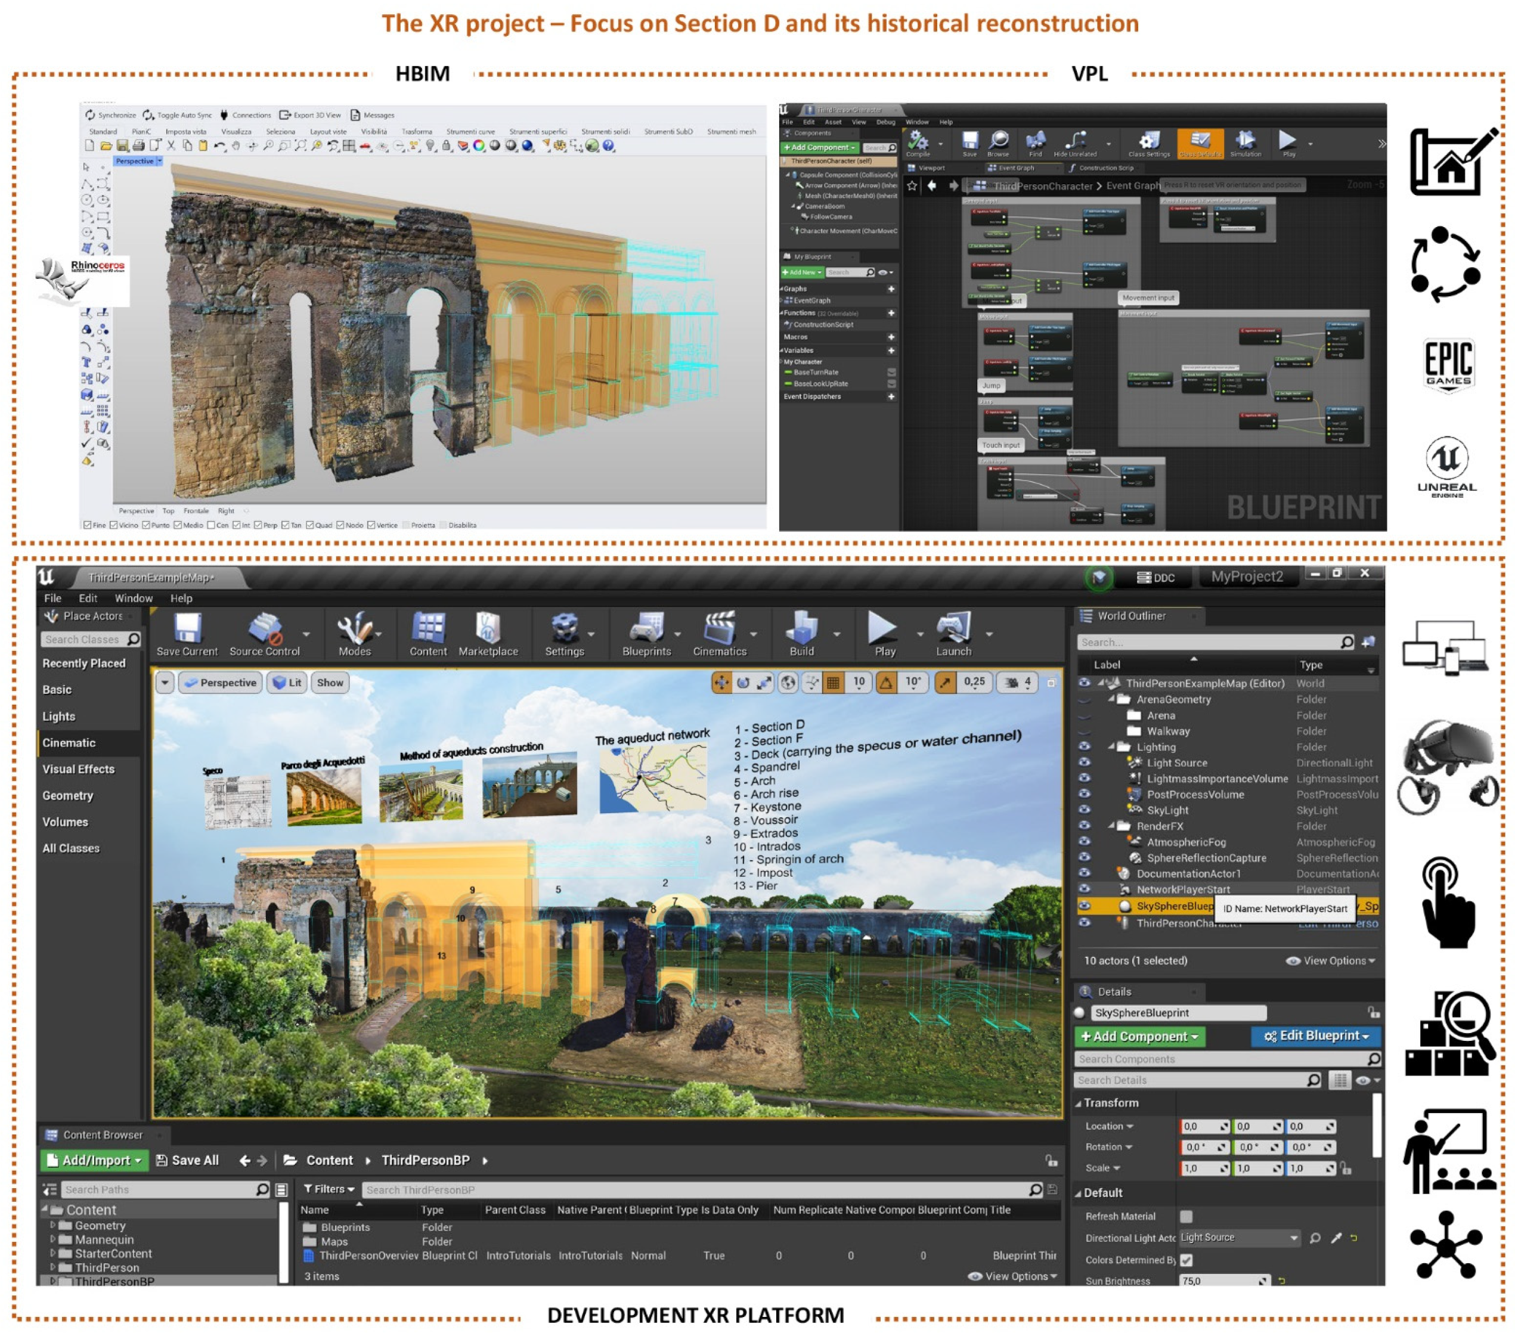
Task: Toggle the Colors Determined By Sun checkbox
Action: [x=1186, y=1260]
